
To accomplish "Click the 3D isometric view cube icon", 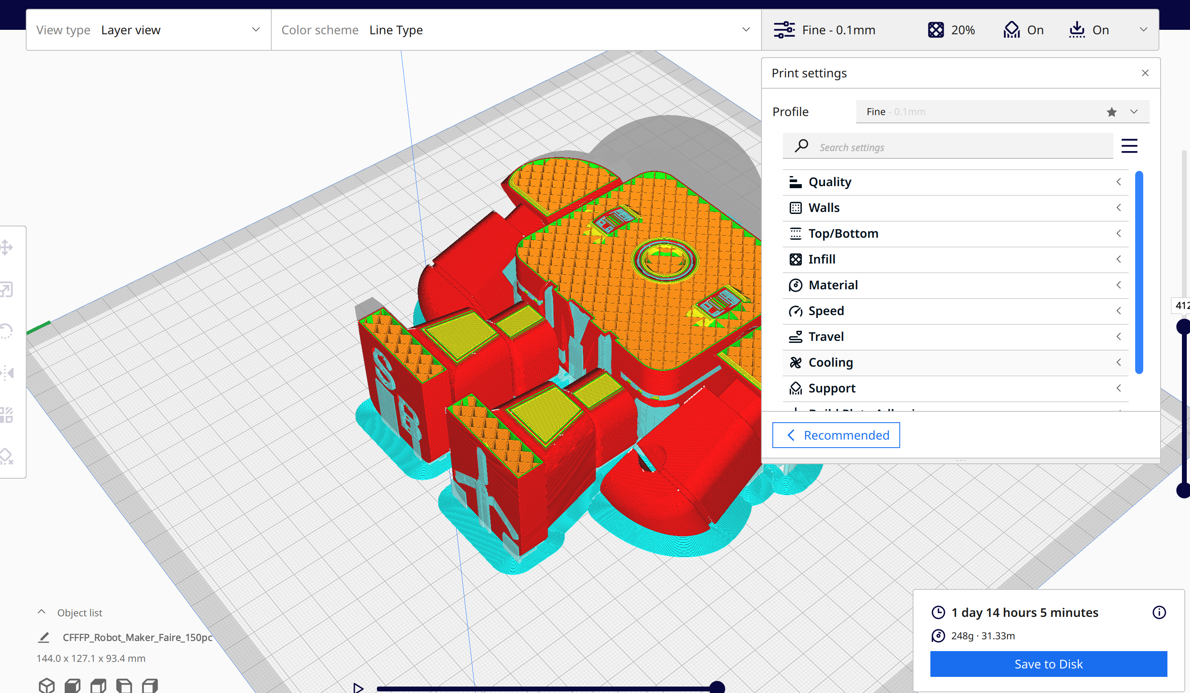I will coord(47,685).
